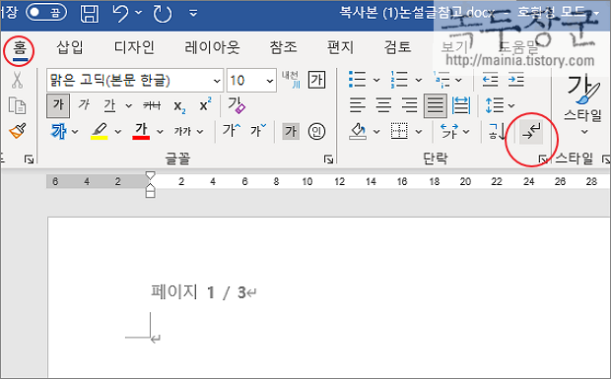Image resolution: width=611 pixels, height=379 pixels.
Task: Open the 편지 tab
Action: click(x=340, y=47)
